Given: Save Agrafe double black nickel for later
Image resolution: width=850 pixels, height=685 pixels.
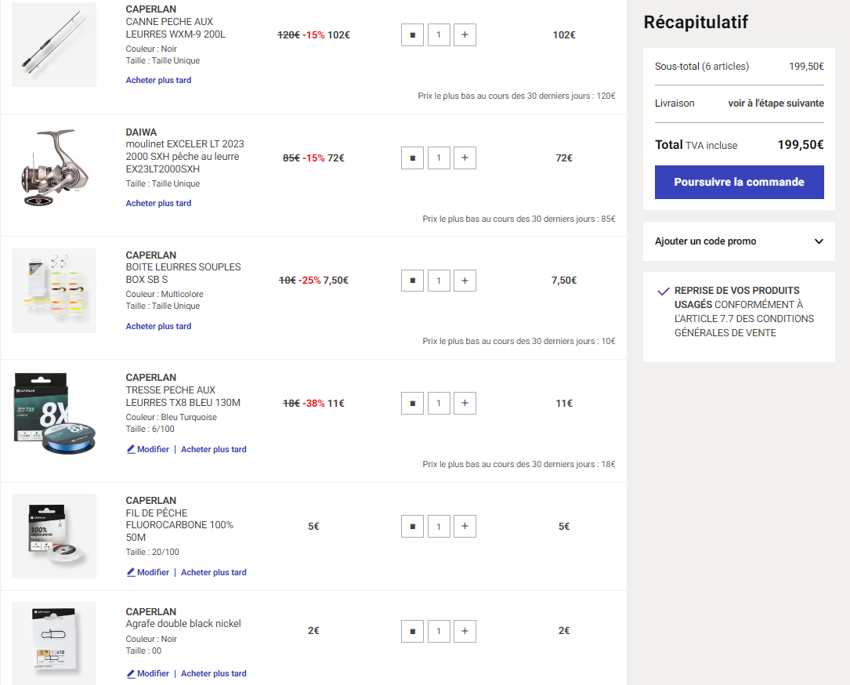Looking at the screenshot, I should (x=214, y=673).
